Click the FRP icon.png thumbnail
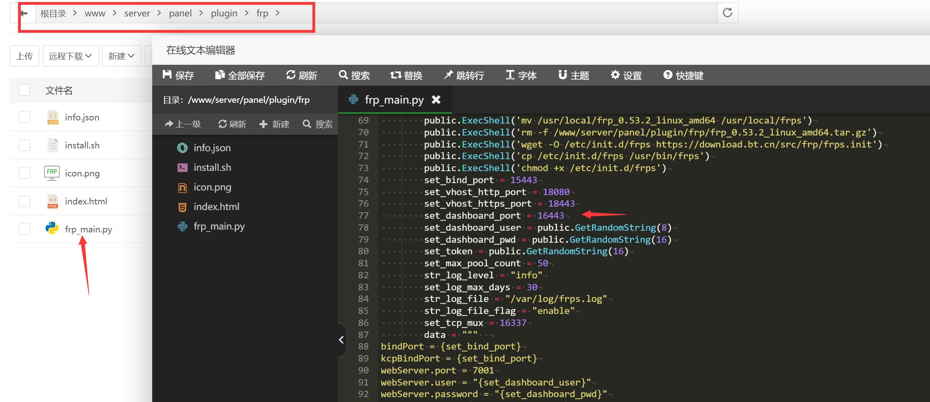Screen dimensions: 930x402 [52, 173]
